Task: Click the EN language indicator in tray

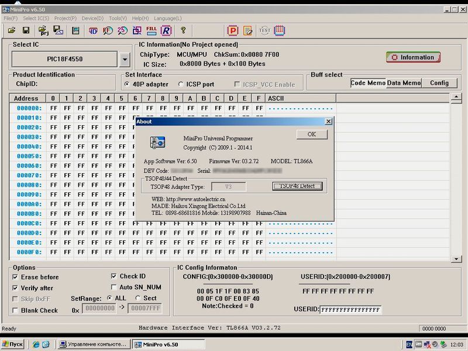Action: pyautogui.click(x=409, y=345)
